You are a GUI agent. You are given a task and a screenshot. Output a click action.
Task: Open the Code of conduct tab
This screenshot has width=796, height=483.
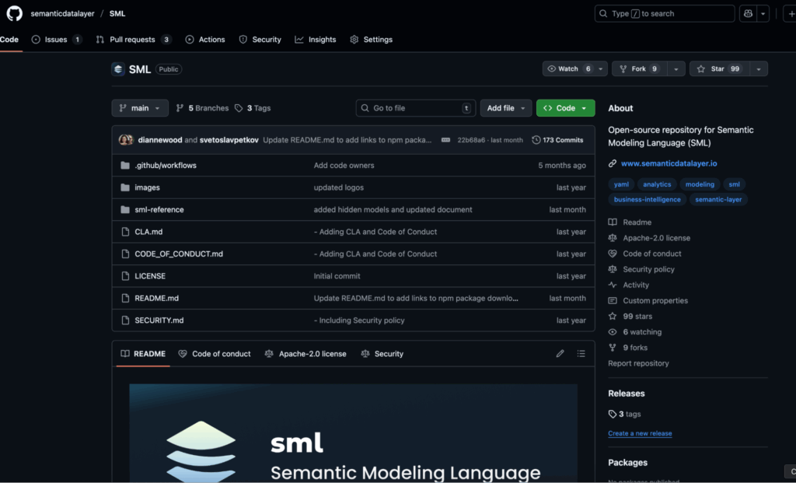(215, 353)
